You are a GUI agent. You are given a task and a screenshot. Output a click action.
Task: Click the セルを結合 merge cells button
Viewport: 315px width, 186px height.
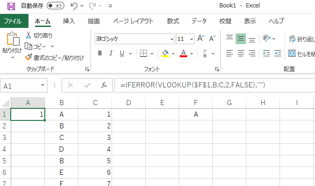[x=301, y=53]
